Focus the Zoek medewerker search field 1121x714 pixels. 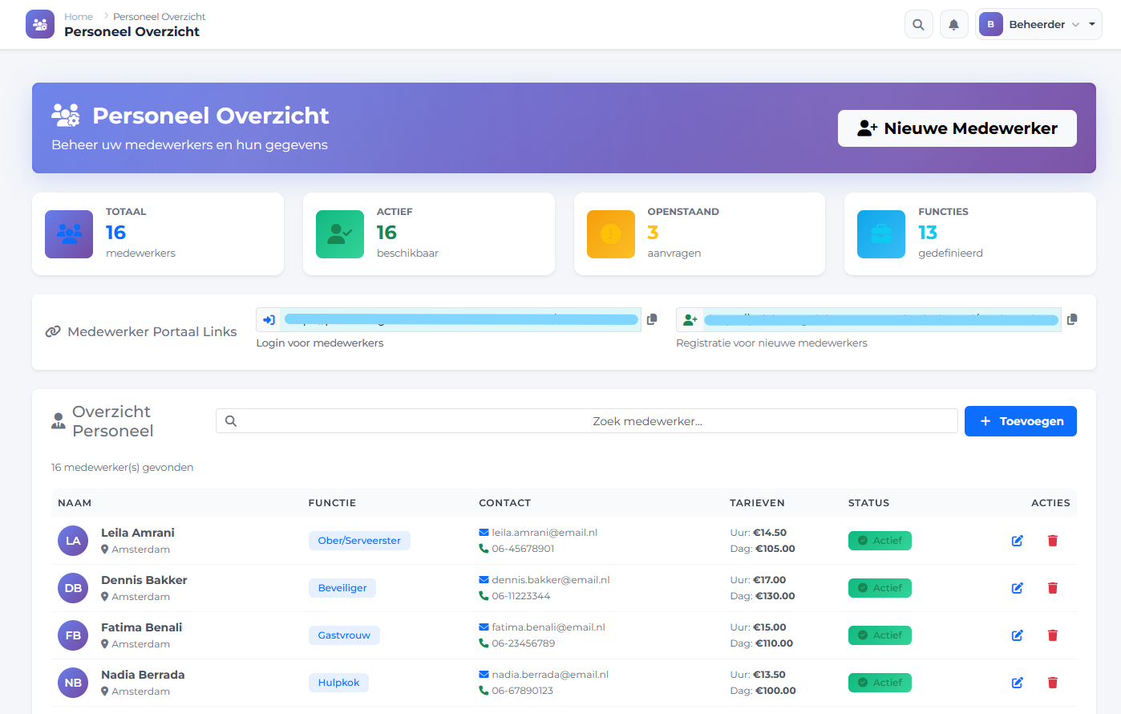pyautogui.click(x=587, y=421)
